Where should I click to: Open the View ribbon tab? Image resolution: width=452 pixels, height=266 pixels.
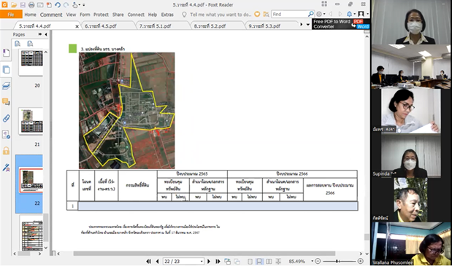71,15
